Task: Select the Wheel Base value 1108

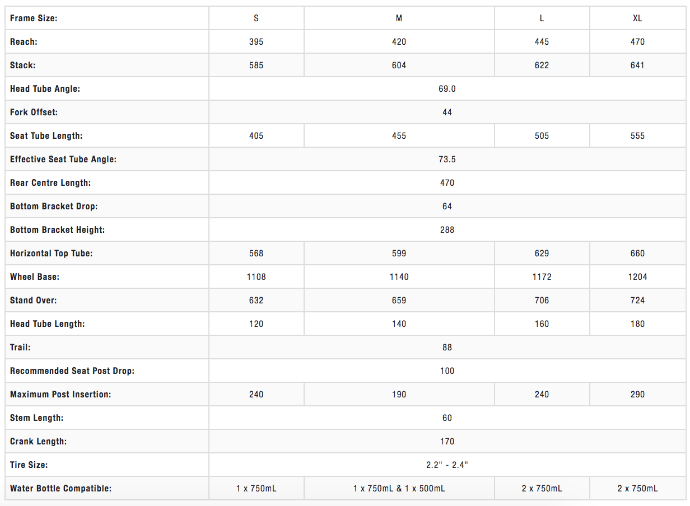Action: (256, 277)
